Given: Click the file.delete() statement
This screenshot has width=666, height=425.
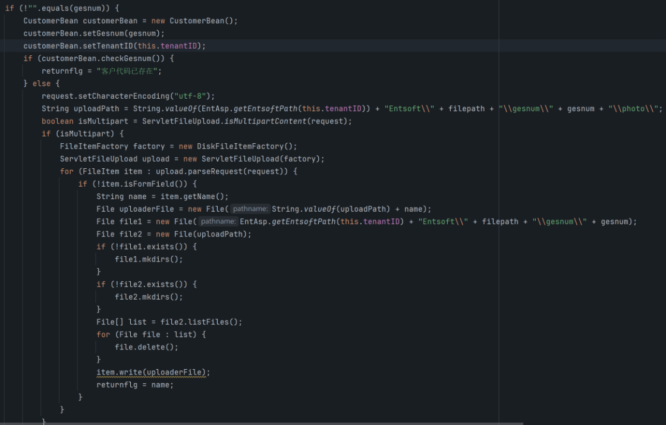Looking at the screenshot, I should click(146, 347).
